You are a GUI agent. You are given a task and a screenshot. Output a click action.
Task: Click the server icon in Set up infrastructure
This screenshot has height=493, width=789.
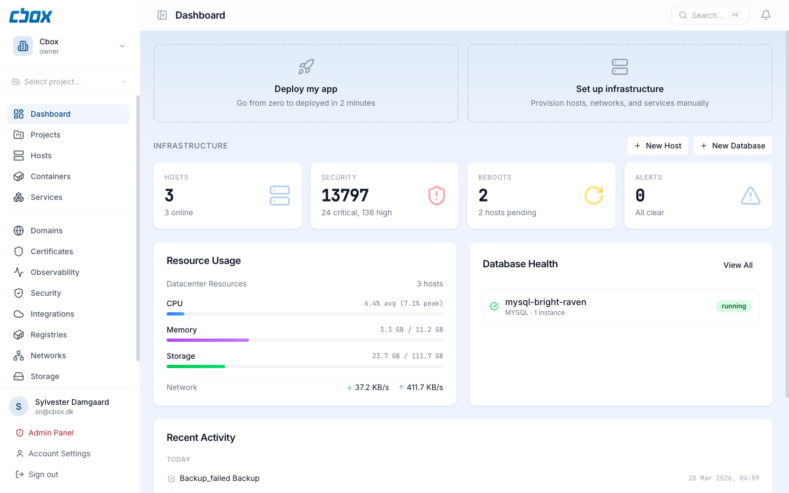[620, 67]
